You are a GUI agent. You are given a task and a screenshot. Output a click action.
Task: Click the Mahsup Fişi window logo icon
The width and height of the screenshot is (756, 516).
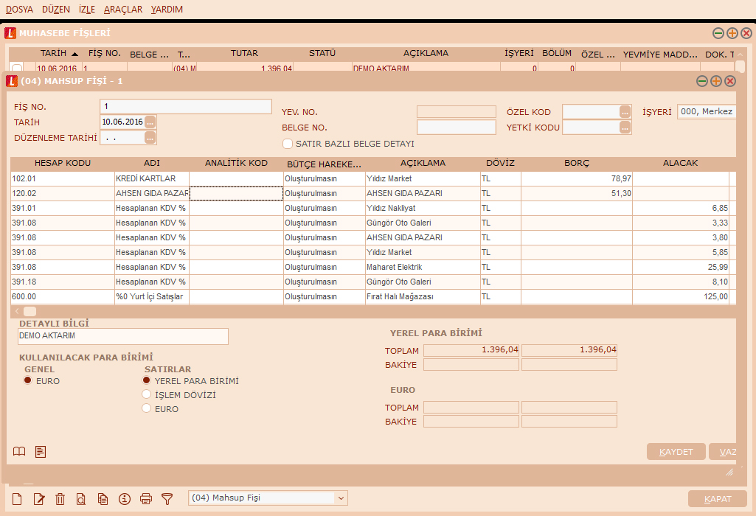click(x=12, y=81)
